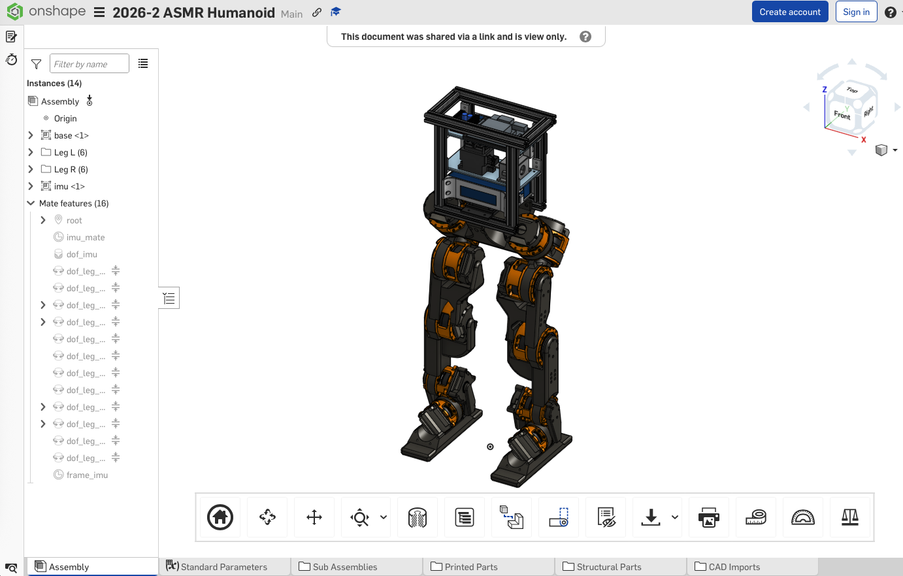Collapse the Mate features (16) section
The height and width of the screenshot is (576, 903).
[31, 203]
